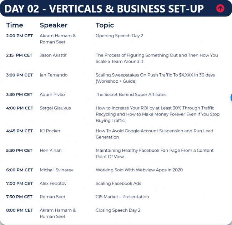The height and width of the screenshot is (225, 232).
Task: Open the Traffic Recycling ROI topic
Action: click(x=157, y=114)
